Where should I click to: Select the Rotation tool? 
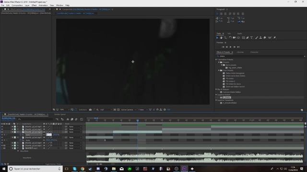(x=230, y=38)
